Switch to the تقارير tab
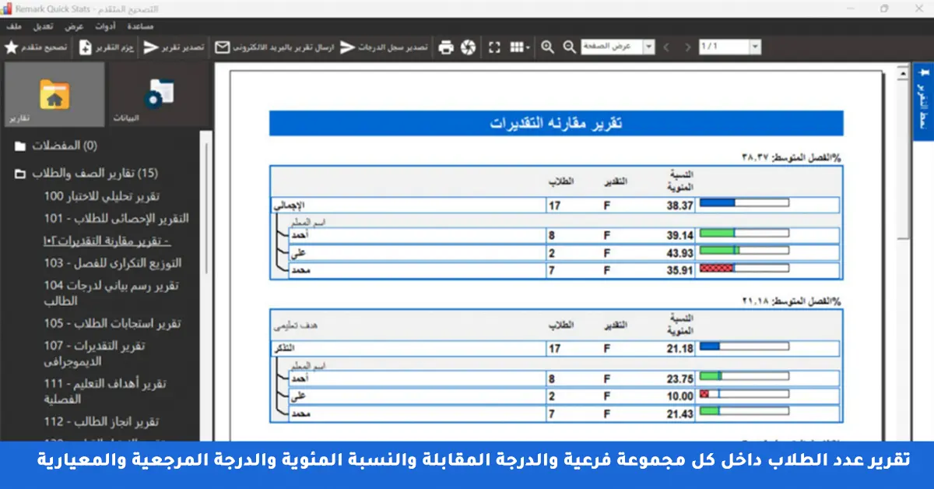This screenshot has width=934, height=489. coord(54,95)
